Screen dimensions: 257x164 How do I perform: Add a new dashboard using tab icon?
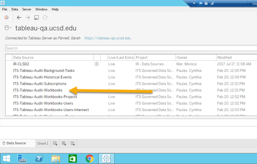pyautogui.click(x=64, y=143)
